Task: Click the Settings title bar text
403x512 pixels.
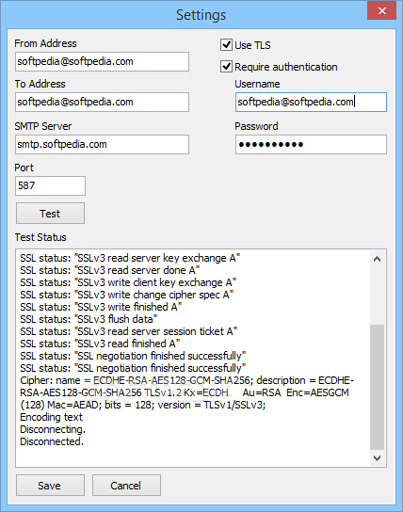Action: tap(201, 15)
